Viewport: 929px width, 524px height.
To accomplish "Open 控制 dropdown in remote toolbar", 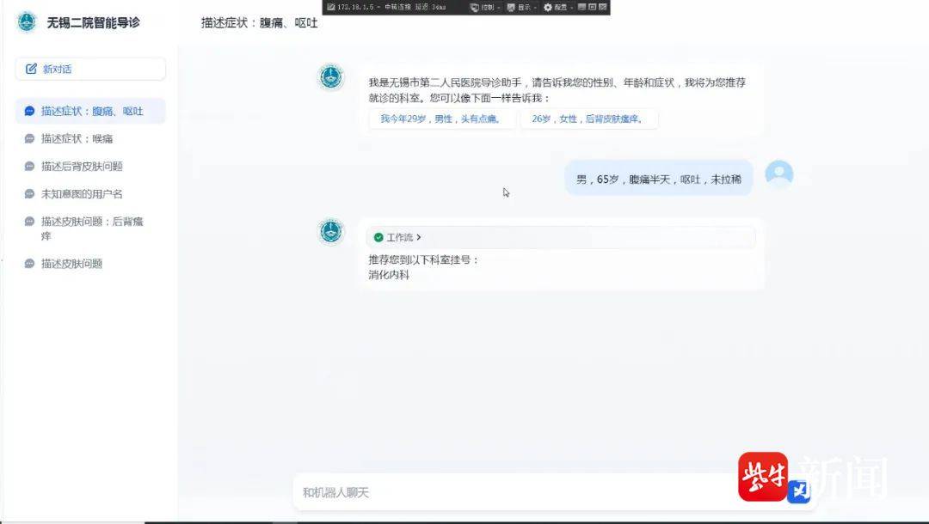I will tap(484, 7).
